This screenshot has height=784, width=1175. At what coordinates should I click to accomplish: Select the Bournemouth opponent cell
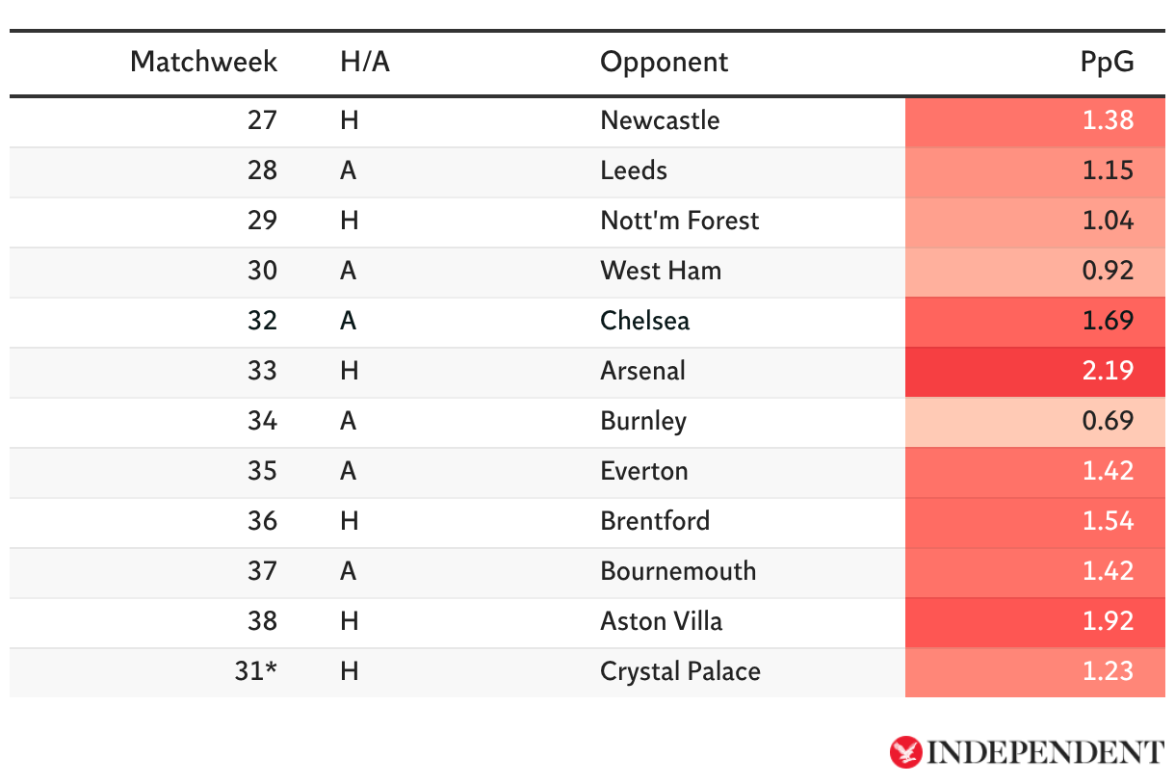678,571
